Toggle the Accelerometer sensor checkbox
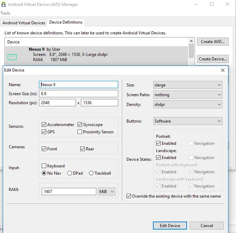Viewport: 236px width, 233px height. (x=44, y=124)
